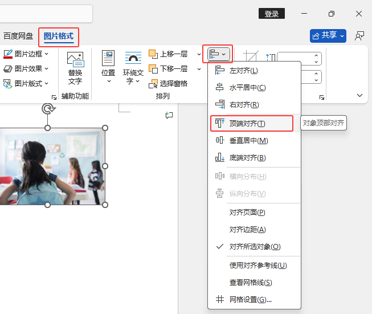Select the classroom picture
372x314 pixels.
pyautogui.click(x=52, y=166)
